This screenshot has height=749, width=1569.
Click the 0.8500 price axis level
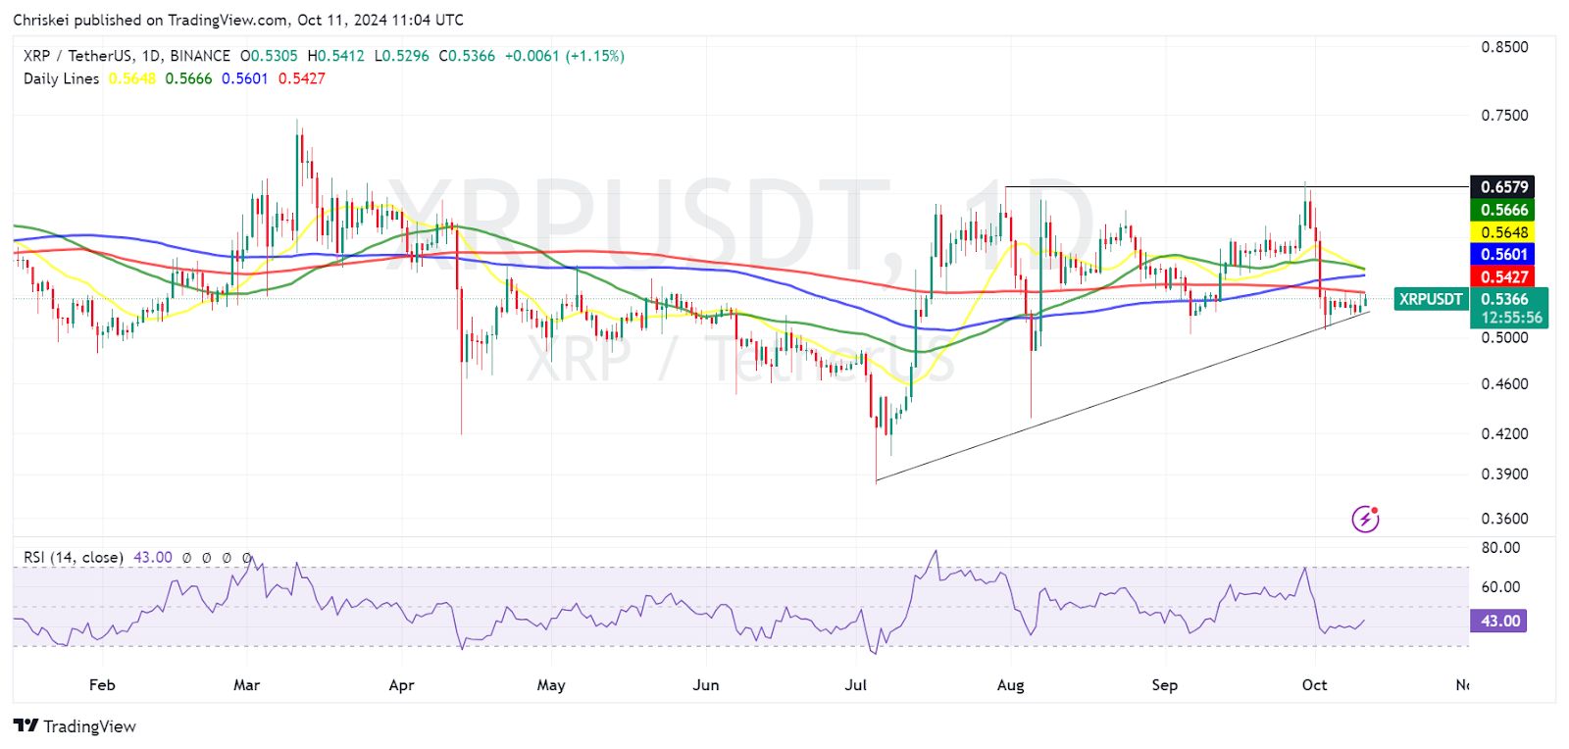point(1504,47)
